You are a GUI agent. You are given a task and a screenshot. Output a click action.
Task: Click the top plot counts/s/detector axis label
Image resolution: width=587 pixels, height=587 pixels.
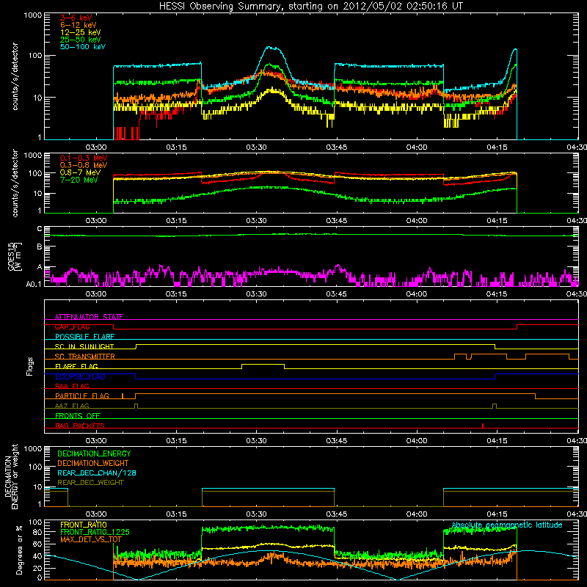point(15,76)
